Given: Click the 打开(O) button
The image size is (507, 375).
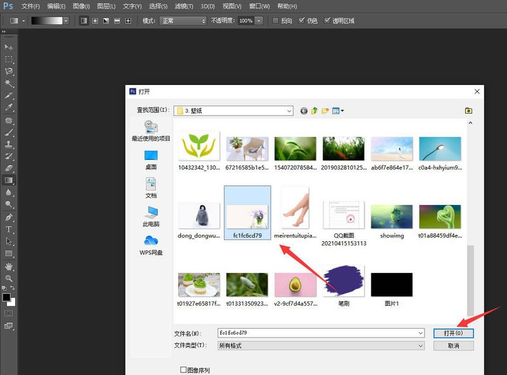Looking at the screenshot, I should coord(453,333).
